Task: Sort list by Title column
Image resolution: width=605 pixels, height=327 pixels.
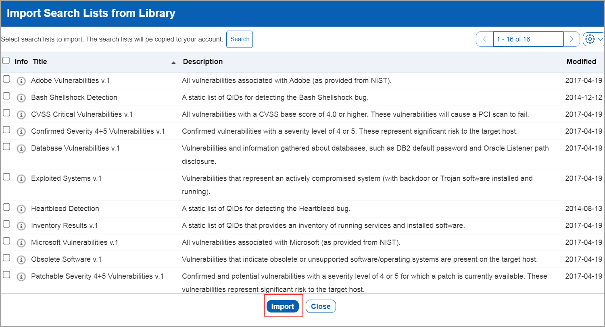Action: (x=40, y=62)
